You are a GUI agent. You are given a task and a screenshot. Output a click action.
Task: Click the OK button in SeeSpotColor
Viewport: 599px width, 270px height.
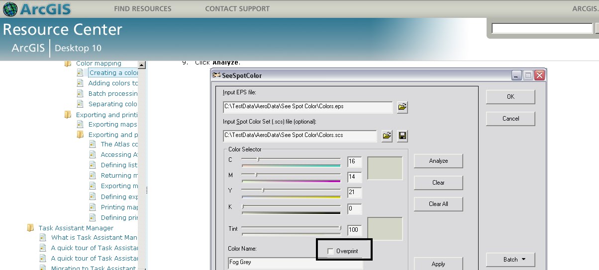pyautogui.click(x=510, y=97)
